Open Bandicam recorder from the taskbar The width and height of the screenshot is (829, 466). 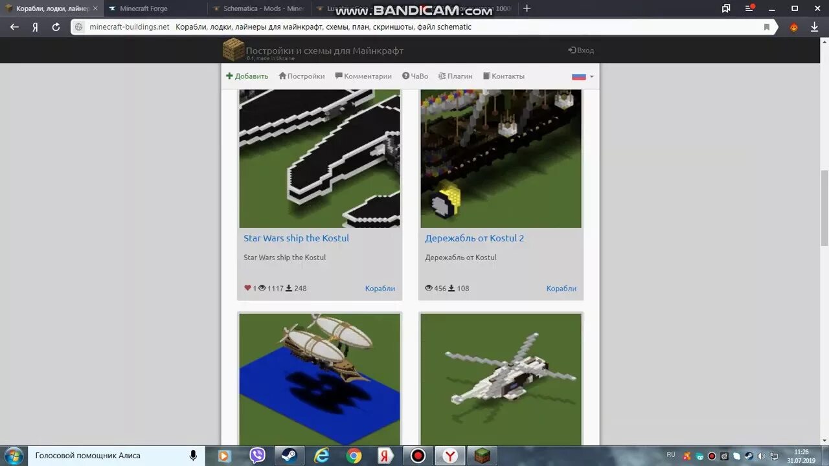pyautogui.click(x=418, y=456)
